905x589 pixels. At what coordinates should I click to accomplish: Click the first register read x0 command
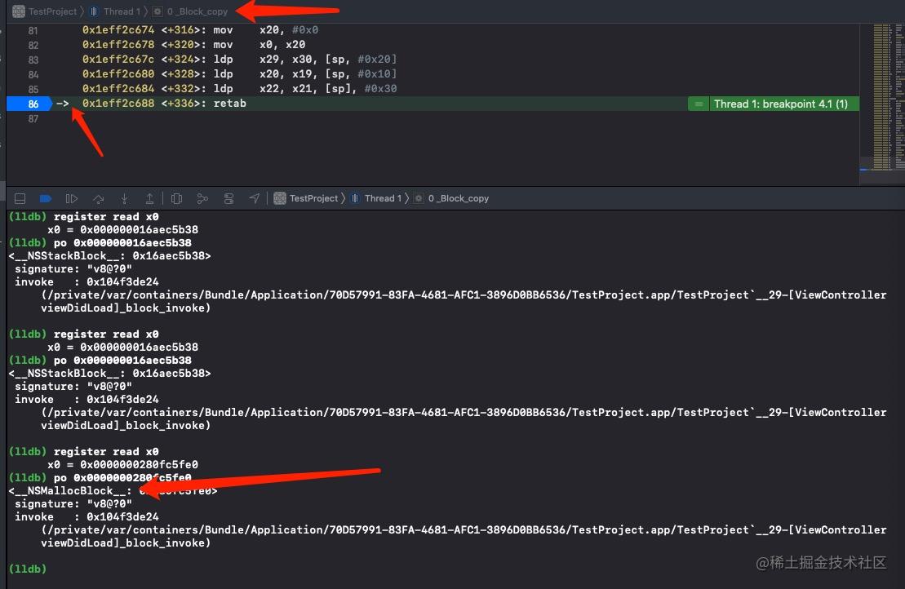point(106,216)
